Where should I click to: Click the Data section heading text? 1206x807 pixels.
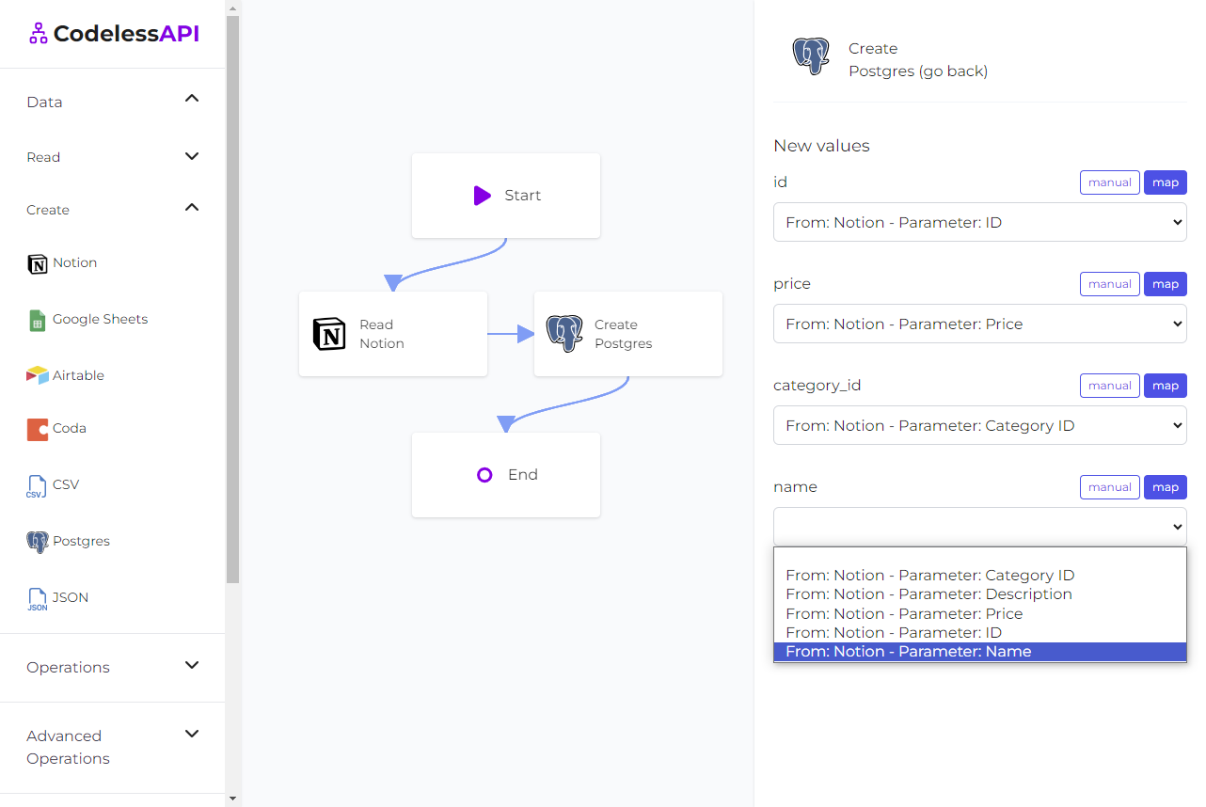[44, 102]
